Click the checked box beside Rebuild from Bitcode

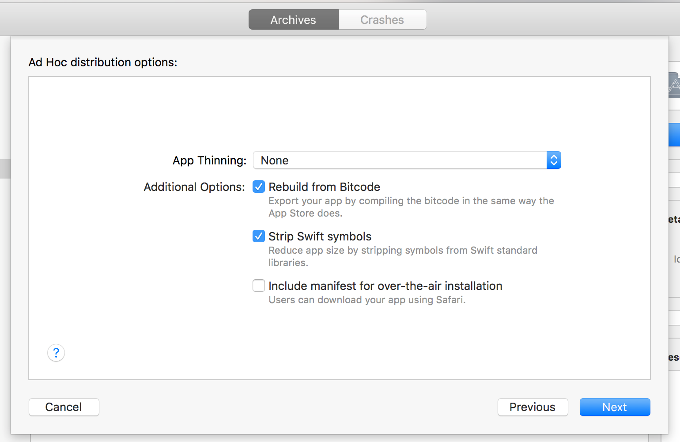[x=259, y=187]
